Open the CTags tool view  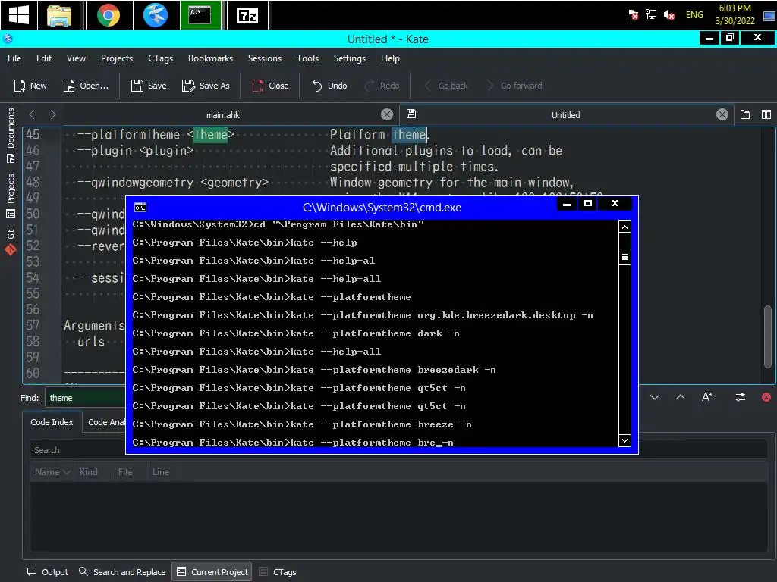point(278,571)
